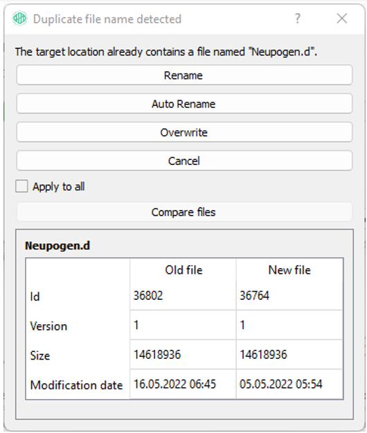Select the Old file column header

click(x=183, y=270)
